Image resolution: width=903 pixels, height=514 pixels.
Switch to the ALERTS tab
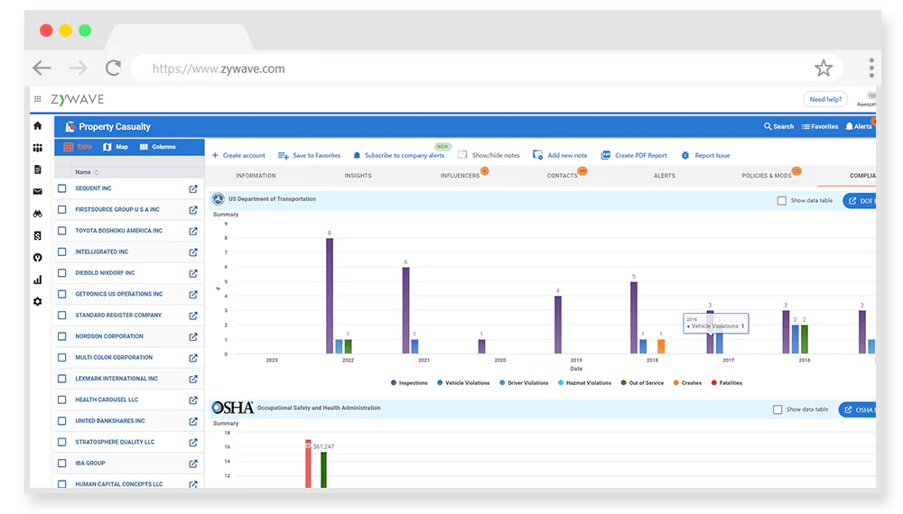click(664, 175)
